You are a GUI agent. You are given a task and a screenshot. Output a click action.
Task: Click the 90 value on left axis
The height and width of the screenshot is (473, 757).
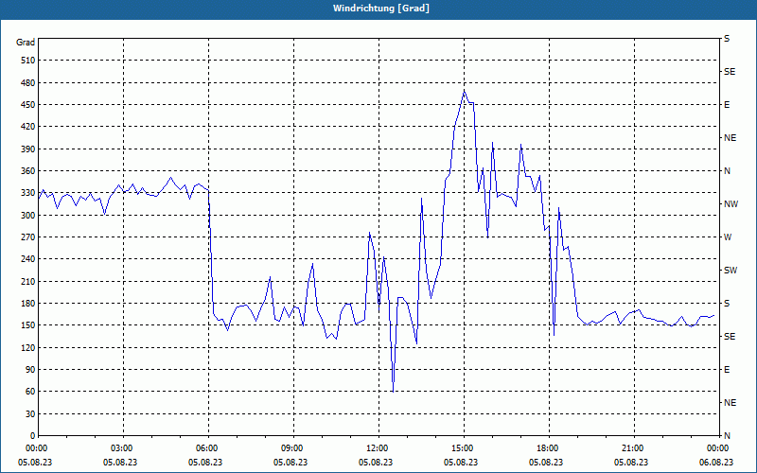click(x=30, y=370)
